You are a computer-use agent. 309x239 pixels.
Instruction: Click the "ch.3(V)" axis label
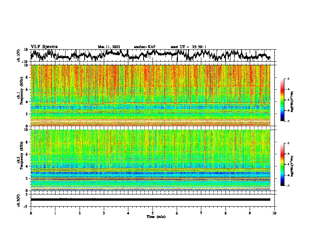18,200
